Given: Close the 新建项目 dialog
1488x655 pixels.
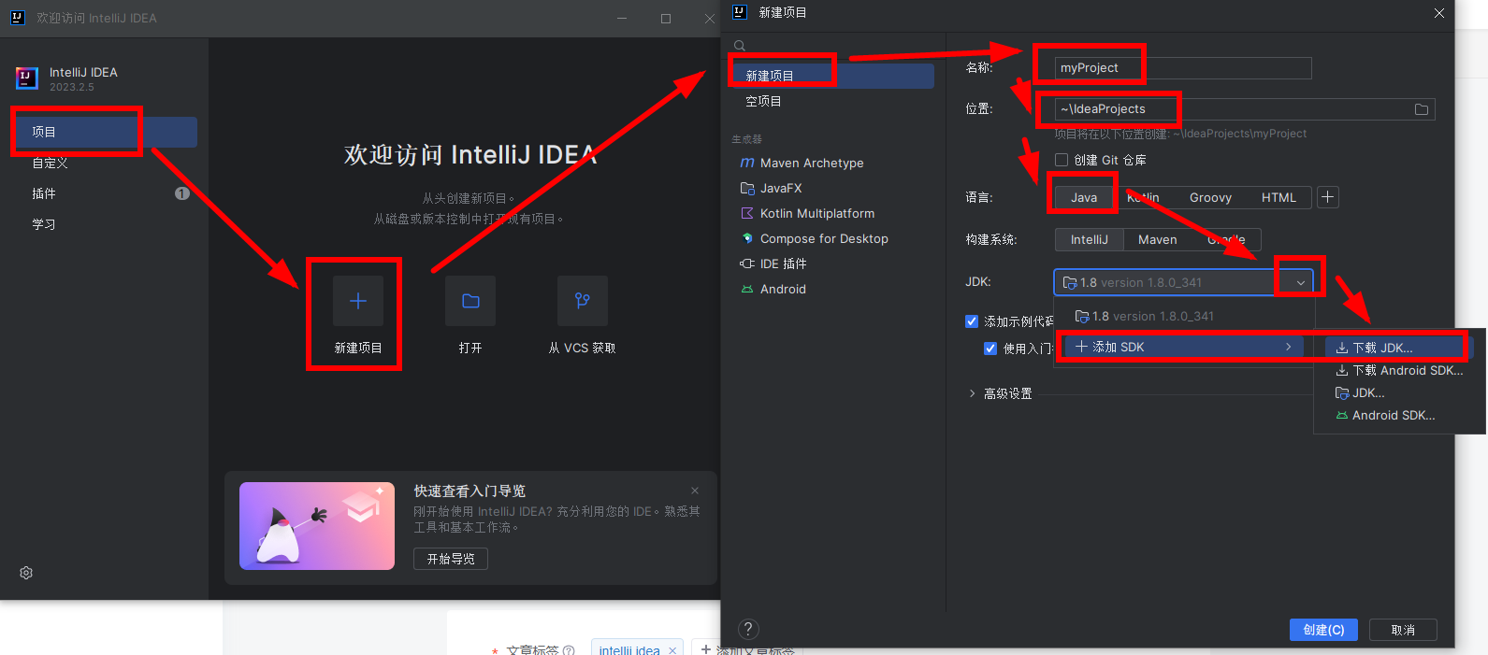Looking at the screenshot, I should [1439, 13].
